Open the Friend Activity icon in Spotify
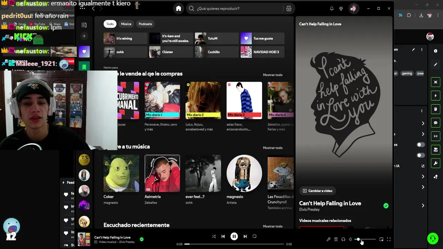The width and height of the screenshot is (443, 249). (x=341, y=9)
